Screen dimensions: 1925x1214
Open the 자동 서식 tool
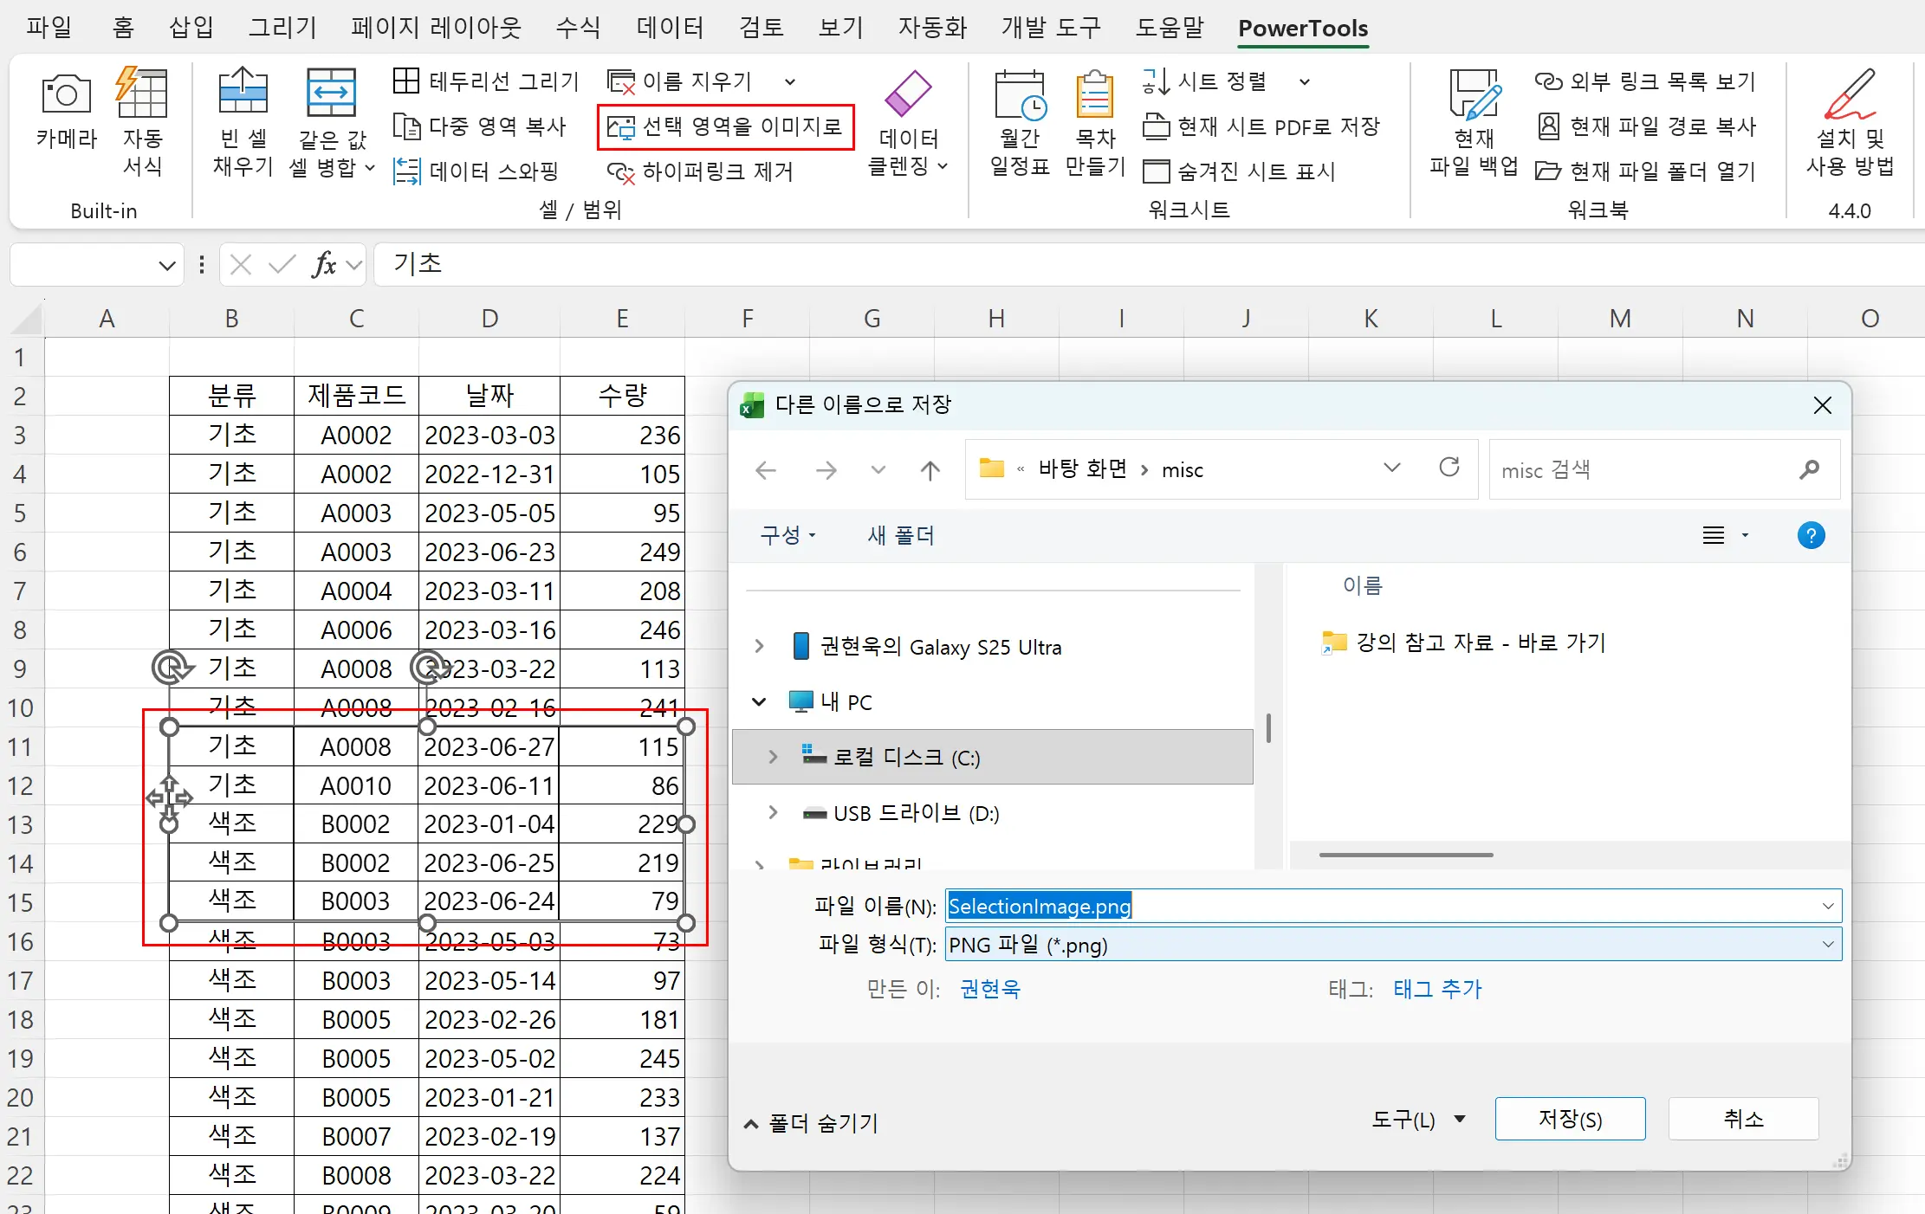[x=141, y=117]
